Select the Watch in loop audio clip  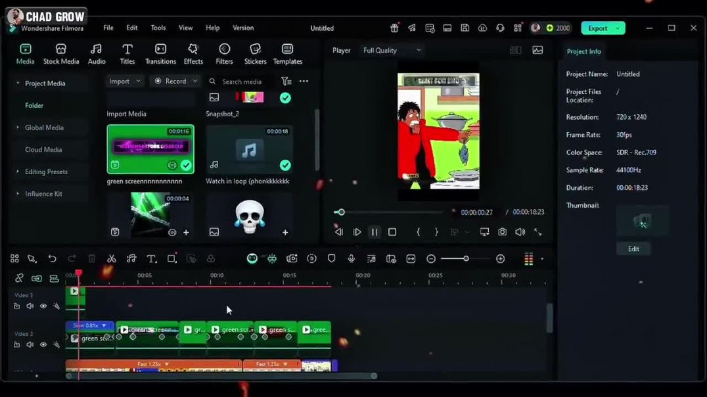(249, 149)
